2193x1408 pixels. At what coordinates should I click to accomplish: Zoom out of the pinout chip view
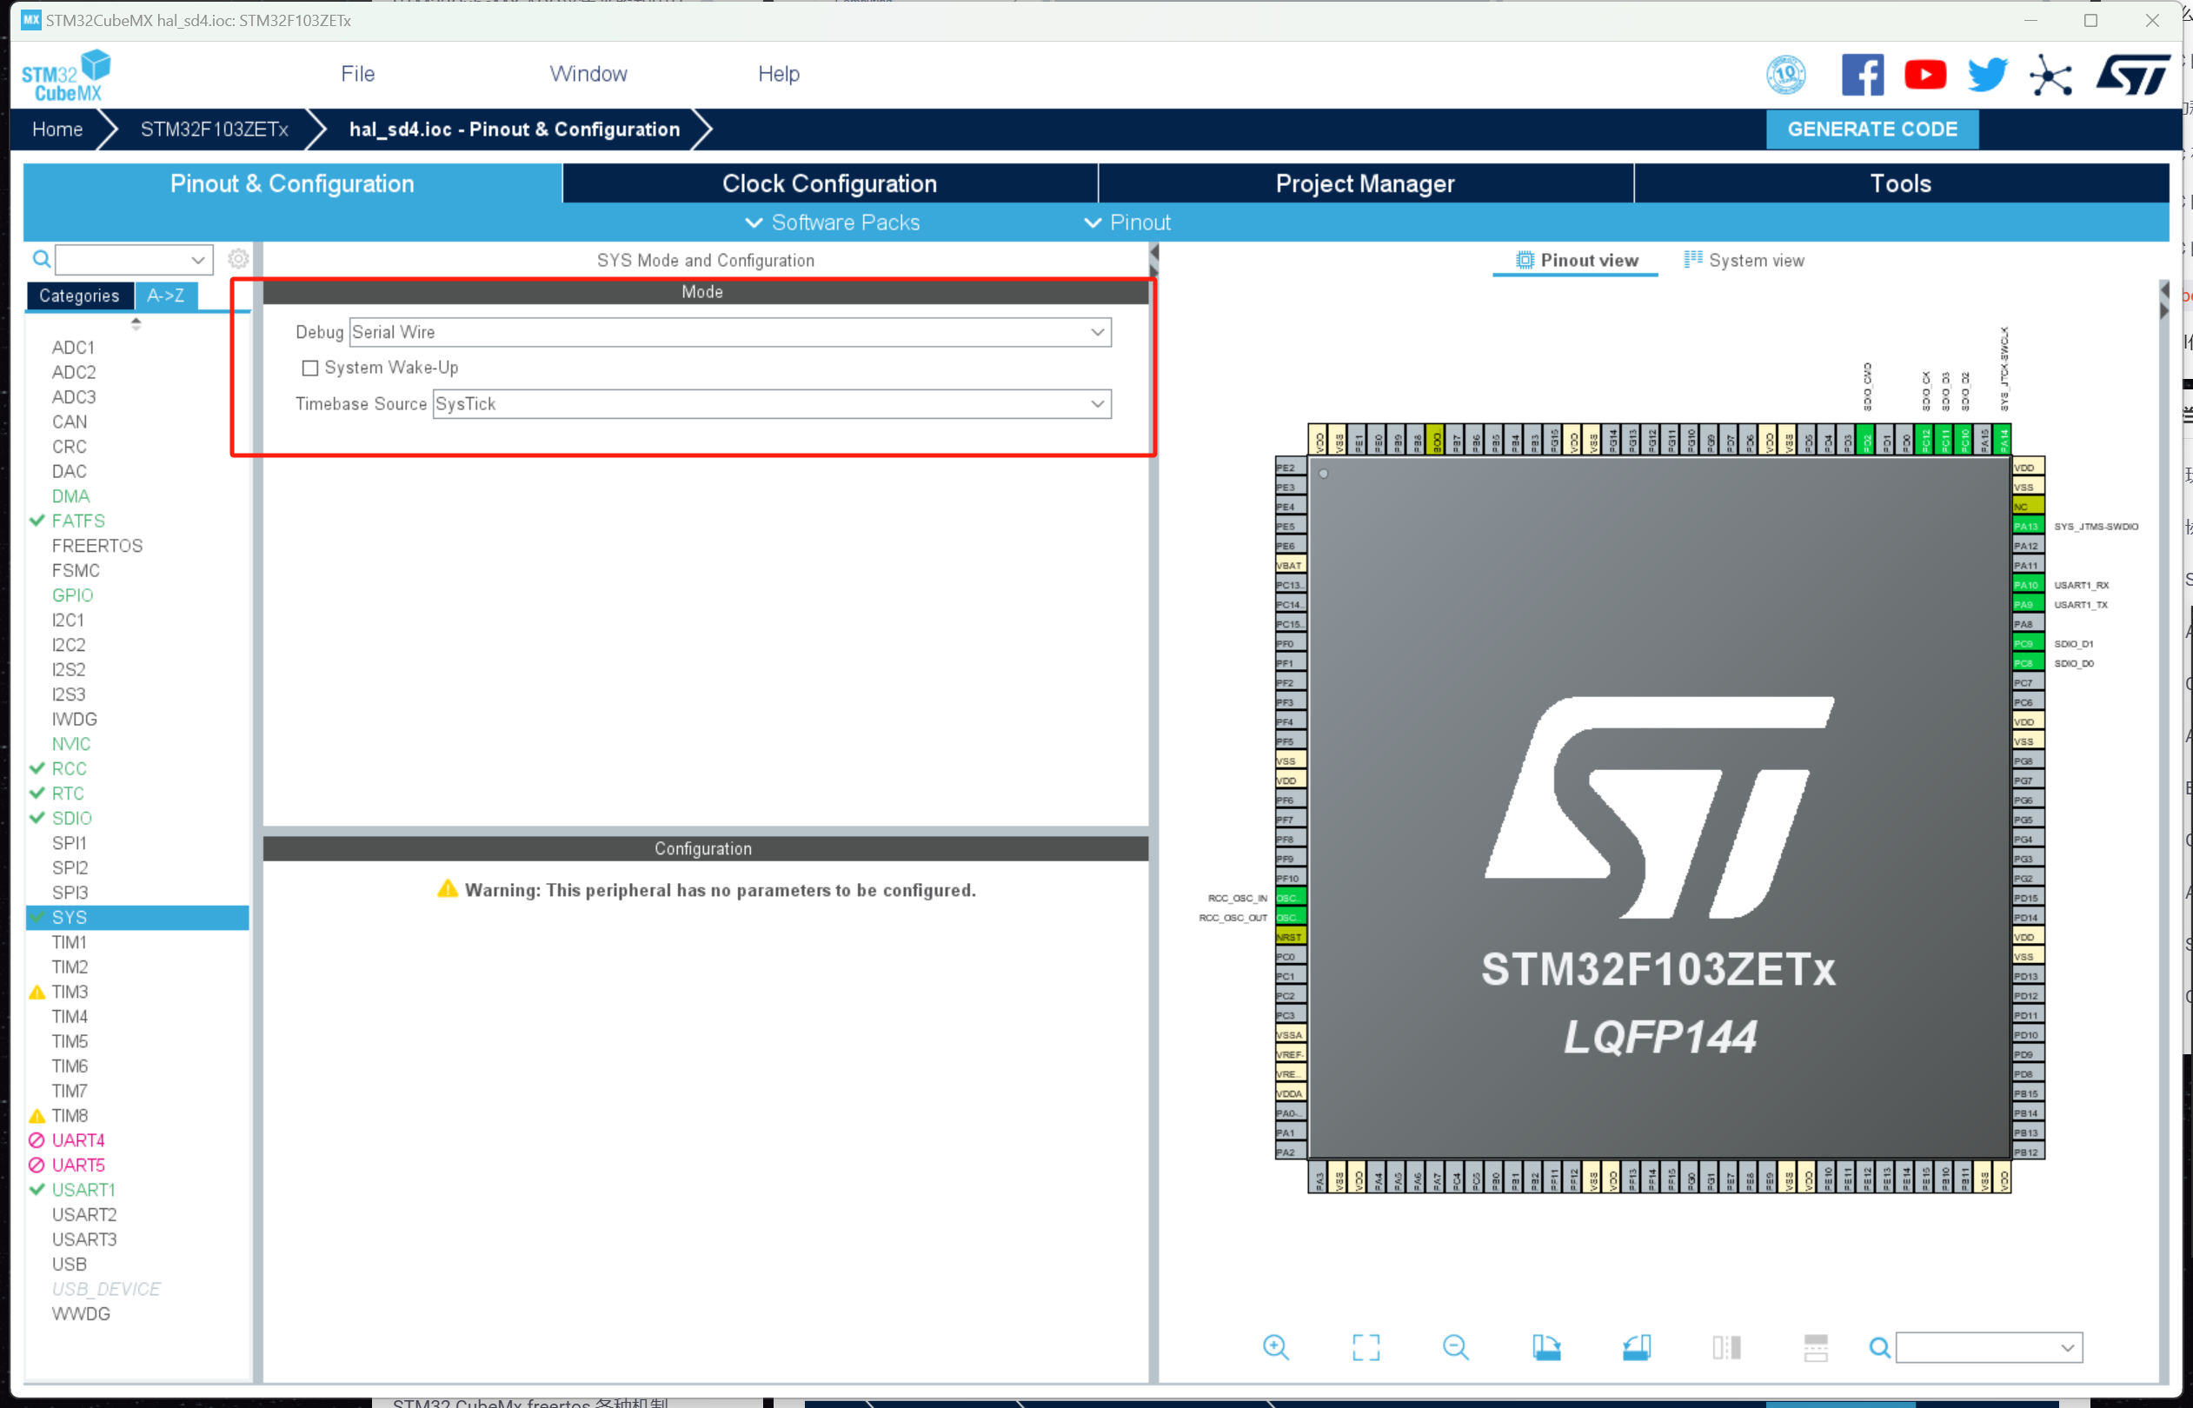pos(1455,1347)
